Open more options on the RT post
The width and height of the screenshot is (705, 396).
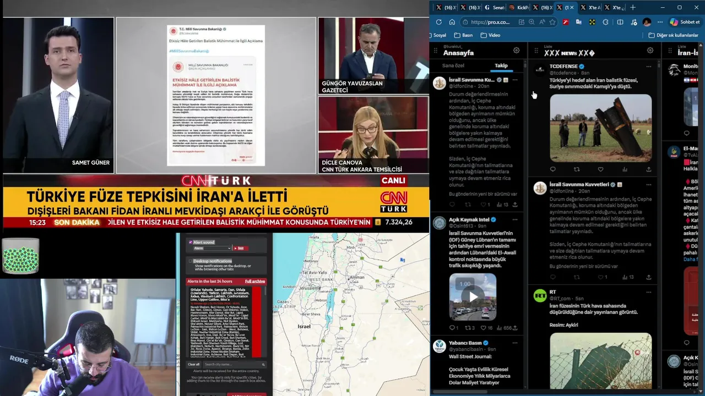(x=649, y=291)
